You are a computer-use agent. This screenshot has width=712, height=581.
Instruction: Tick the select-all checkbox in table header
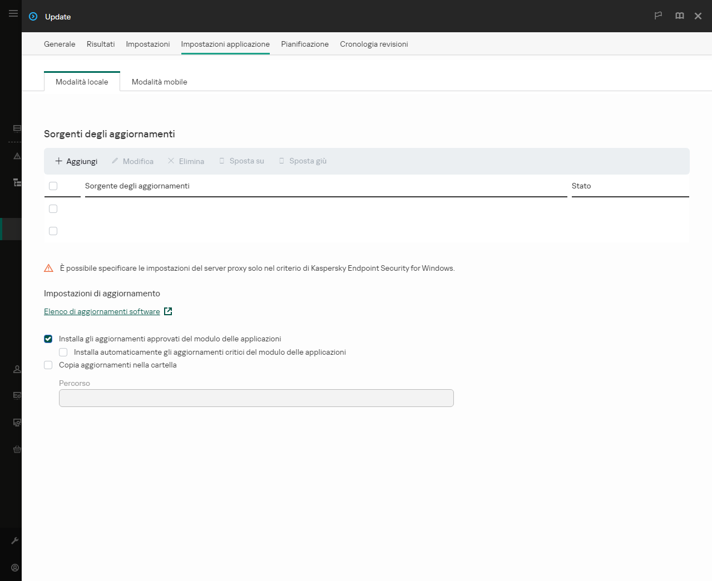(x=53, y=186)
